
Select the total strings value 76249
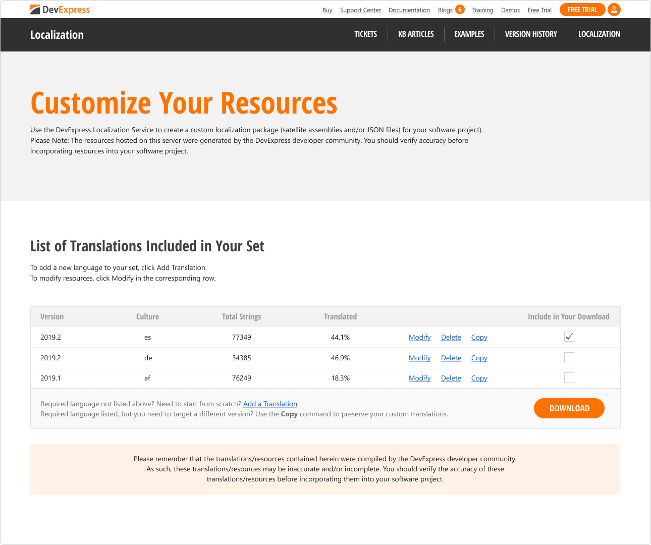tap(242, 378)
